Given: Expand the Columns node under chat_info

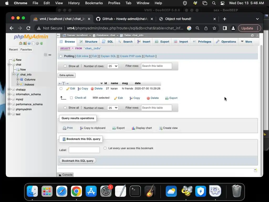Looking at the screenshot, I should pos(18,79).
